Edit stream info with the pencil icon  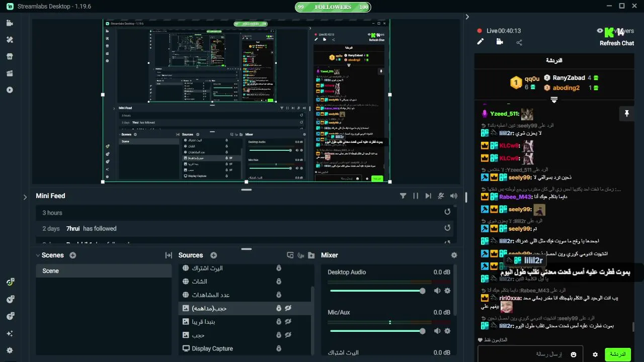click(x=480, y=42)
